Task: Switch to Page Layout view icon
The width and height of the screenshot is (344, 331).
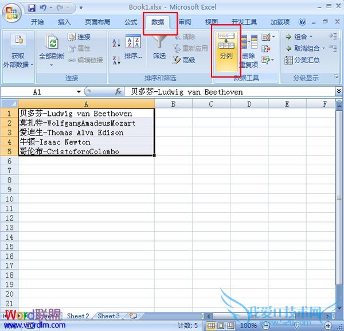Action: coord(221,325)
